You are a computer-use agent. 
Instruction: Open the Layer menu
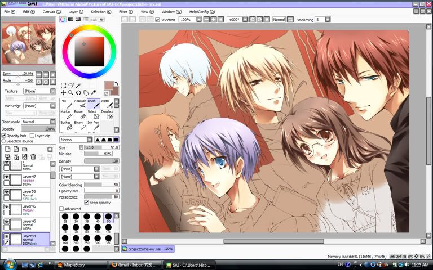point(76,12)
